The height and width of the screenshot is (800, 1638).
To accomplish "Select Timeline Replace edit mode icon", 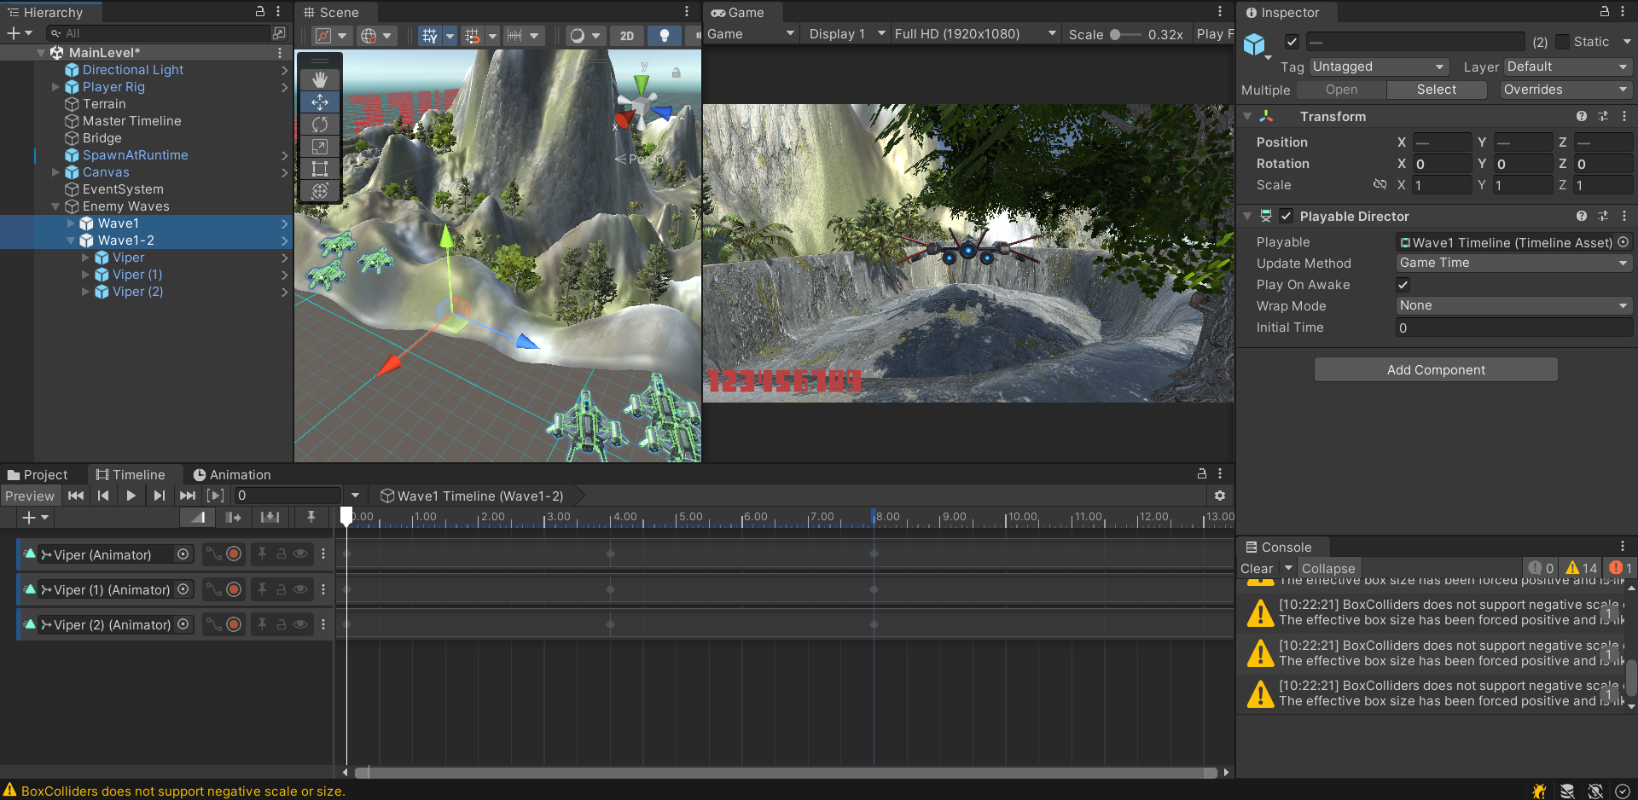I will 270,518.
